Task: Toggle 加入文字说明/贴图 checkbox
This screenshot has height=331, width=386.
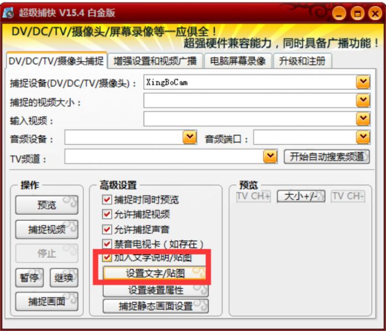Action: (107, 258)
